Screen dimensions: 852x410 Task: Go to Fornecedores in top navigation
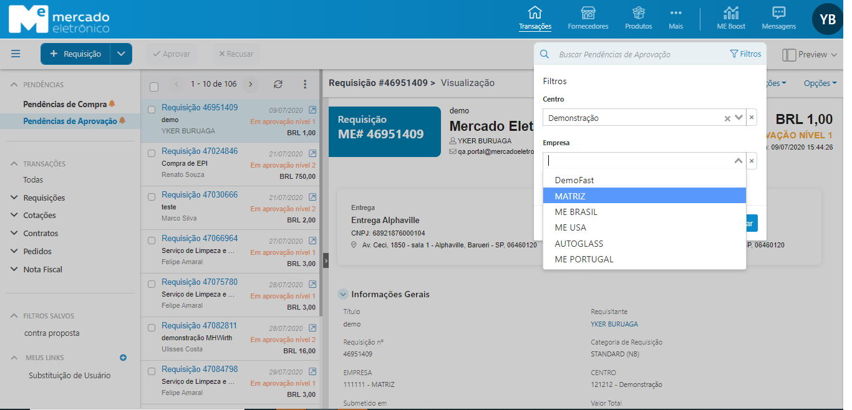(x=588, y=19)
